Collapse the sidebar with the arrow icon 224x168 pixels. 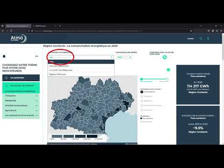point(37,56)
